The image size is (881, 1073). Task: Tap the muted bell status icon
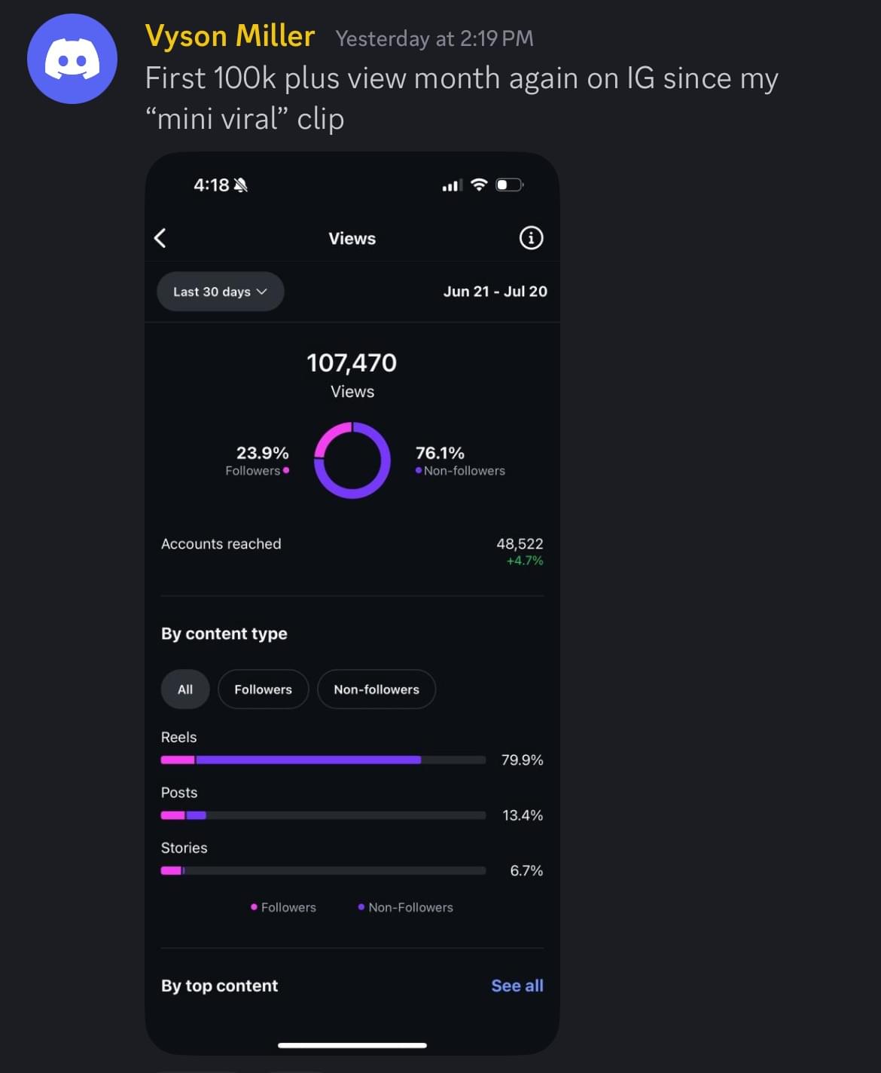(x=241, y=185)
